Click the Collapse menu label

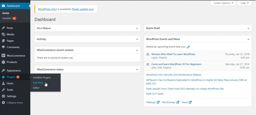(x=15, y=103)
